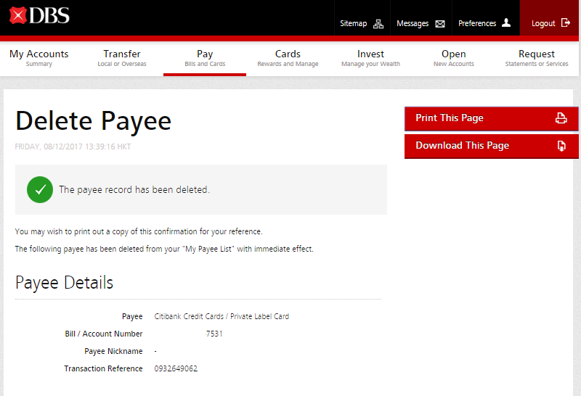The height and width of the screenshot is (396, 581).
Task: Open the Transfer menu
Action: (122, 58)
